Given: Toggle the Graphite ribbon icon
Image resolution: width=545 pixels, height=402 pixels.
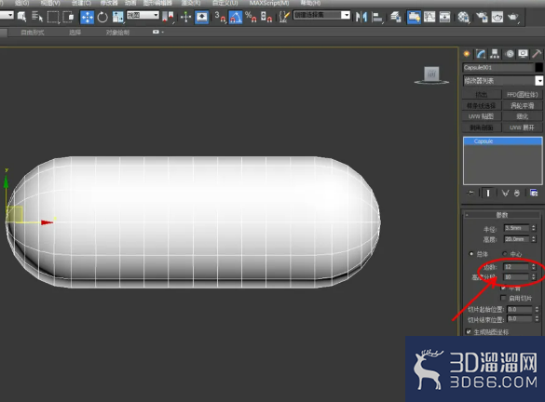Looking at the screenshot, I should pyautogui.click(x=414, y=17).
